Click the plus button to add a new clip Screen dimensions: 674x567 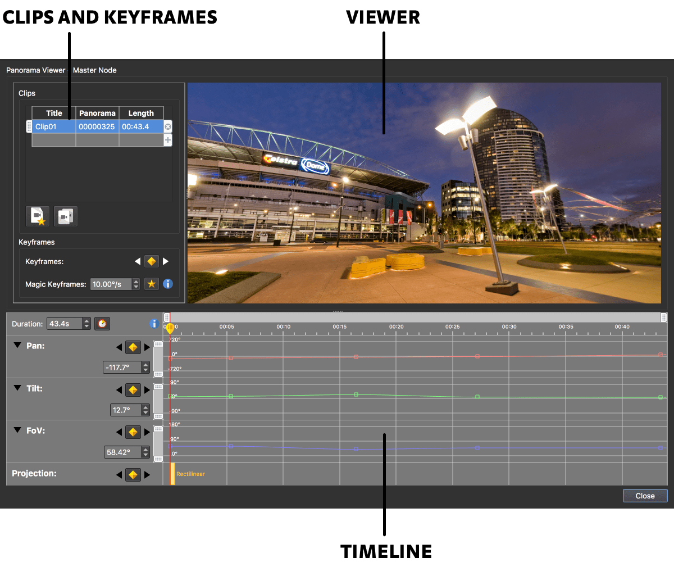[x=167, y=140]
